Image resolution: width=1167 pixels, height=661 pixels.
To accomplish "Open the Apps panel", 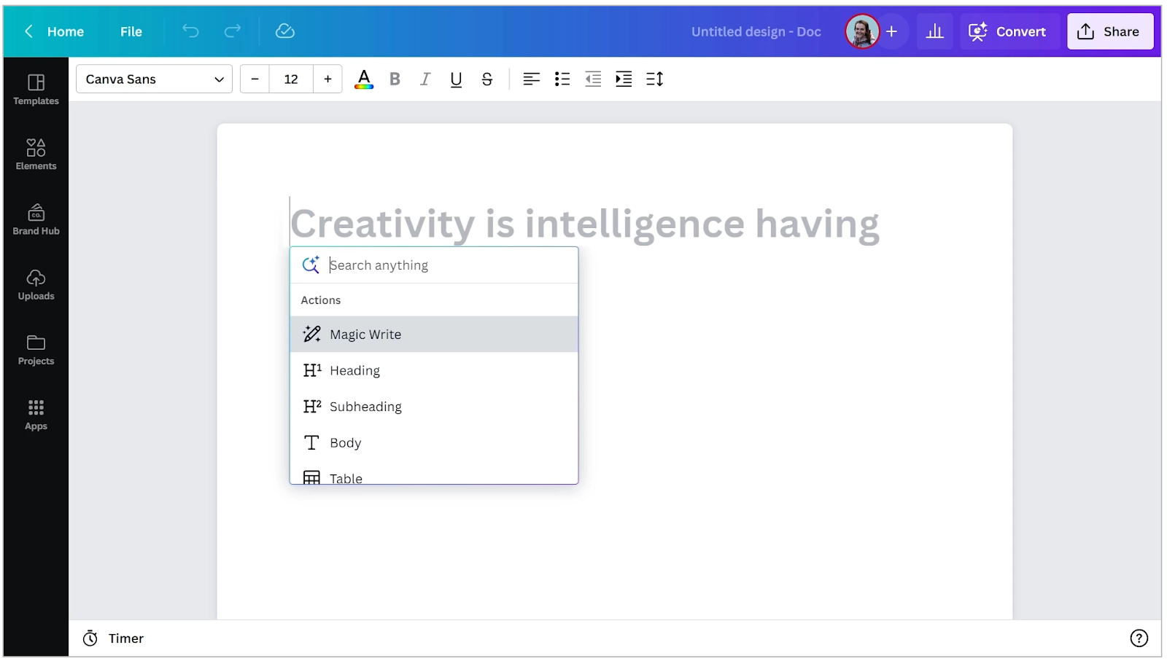I will click(x=35, y=413).
